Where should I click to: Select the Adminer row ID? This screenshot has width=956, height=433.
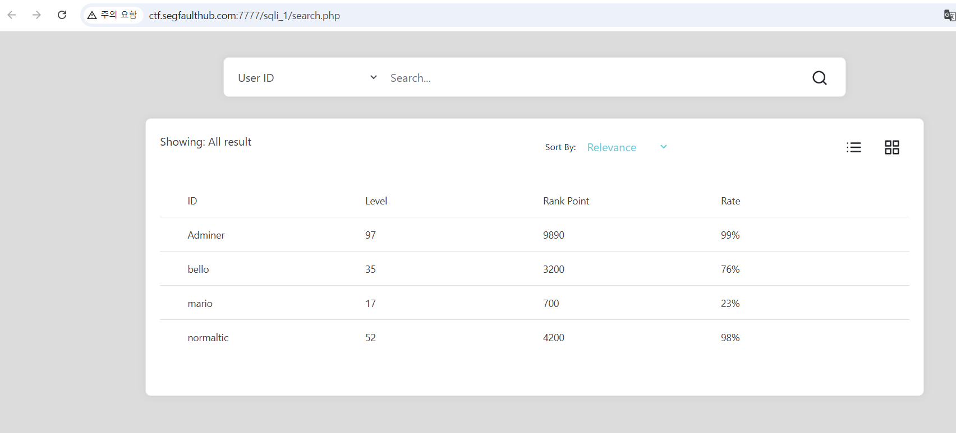point(206,235)
